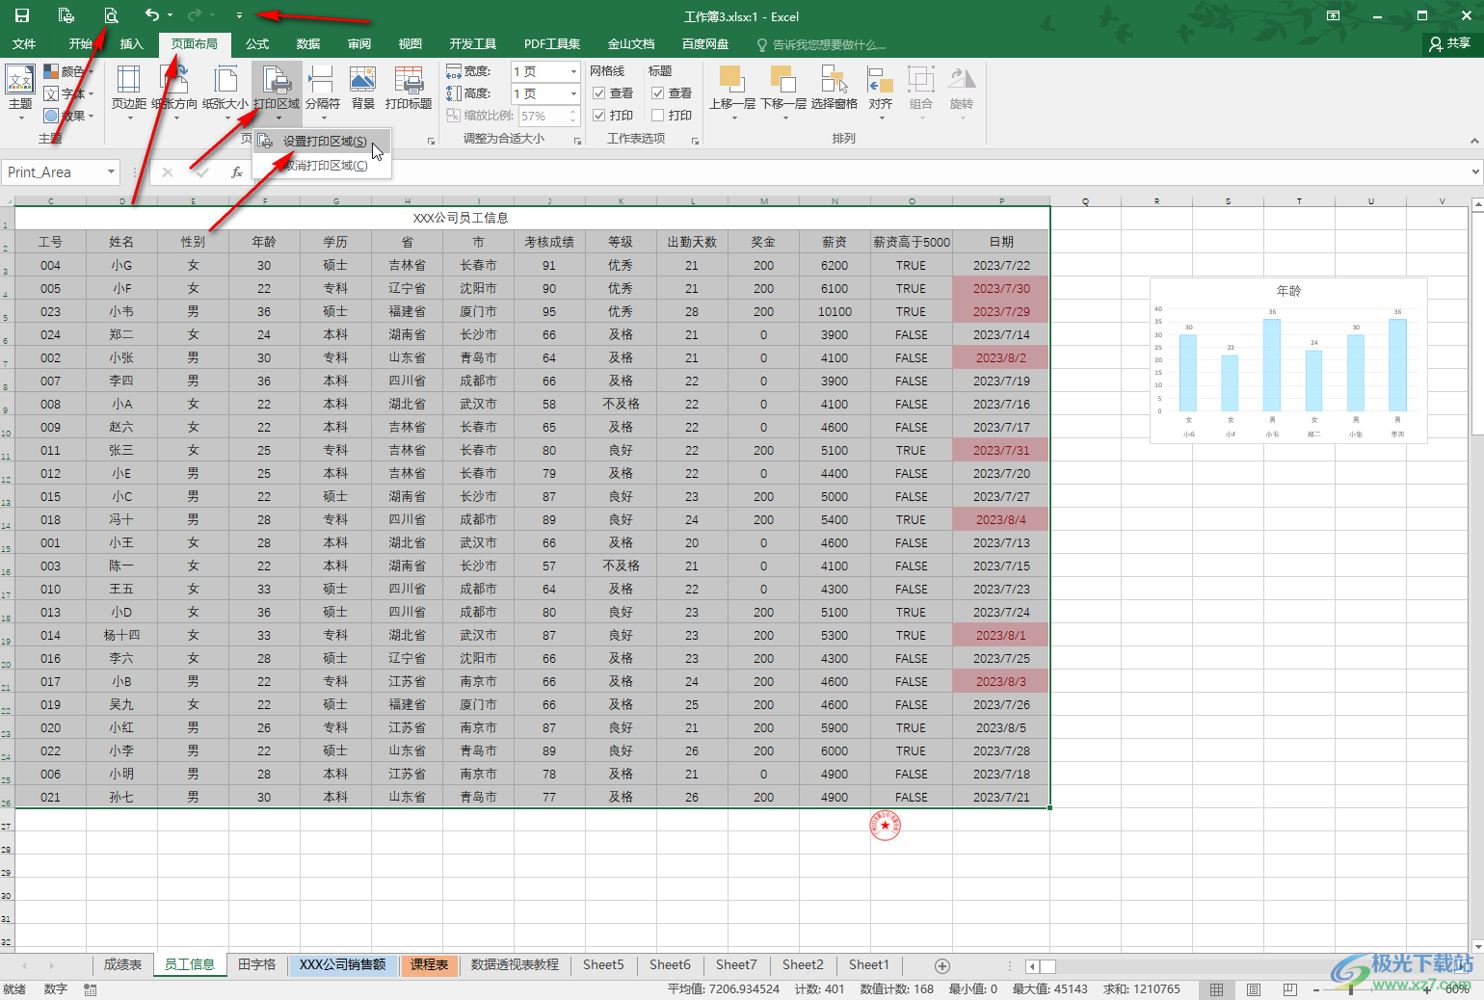Screen dimensions: 1484x1000
Task: Click the insert function fx icon
Action: tap(236, 172)
